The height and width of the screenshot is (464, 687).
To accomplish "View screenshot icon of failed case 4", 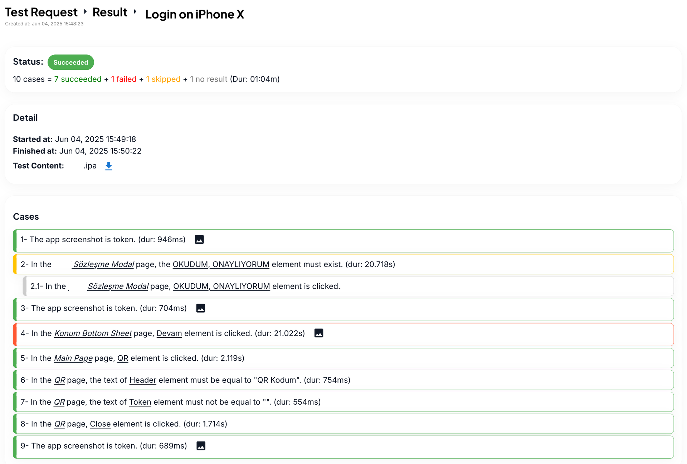I will pos(319,333).
